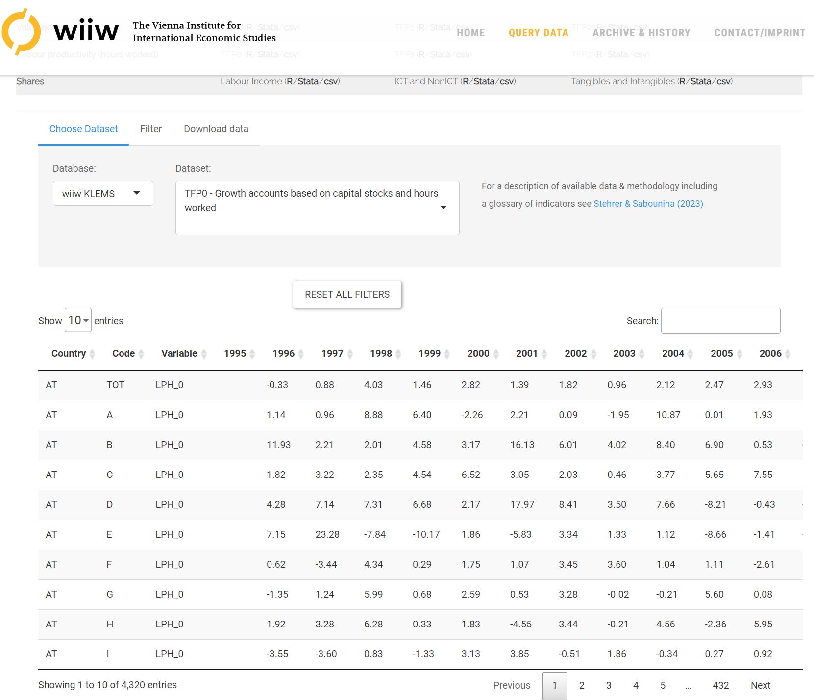Click the wiiw logo icon
This screenshot has width=814, height=700.
click(22, 32)
